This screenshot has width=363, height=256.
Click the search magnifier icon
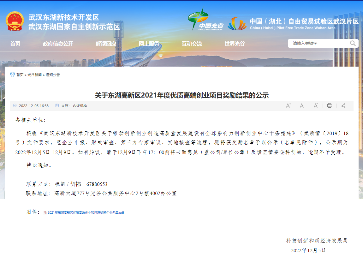pyautogui.click(x=353, y=43)
